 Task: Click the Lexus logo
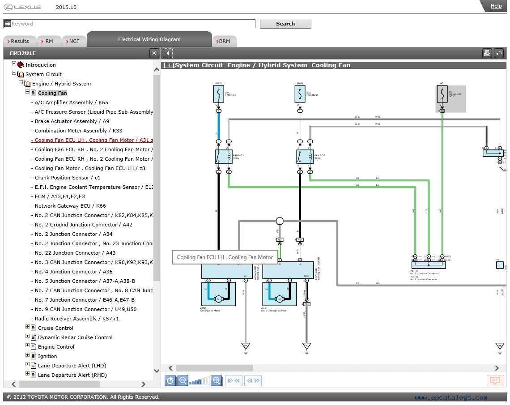pyautogui.click(x=23, y=7)
